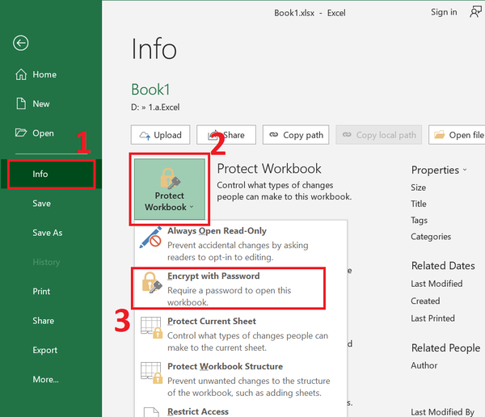Click the pencil Always Open Read-Only icon
Screen dimensions: 485x417
click(x=150, y=238)
